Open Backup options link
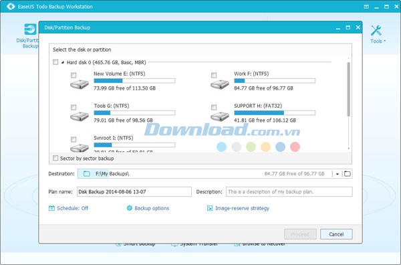The height and width of the screenshot is (265, 401). coord(152,208)
